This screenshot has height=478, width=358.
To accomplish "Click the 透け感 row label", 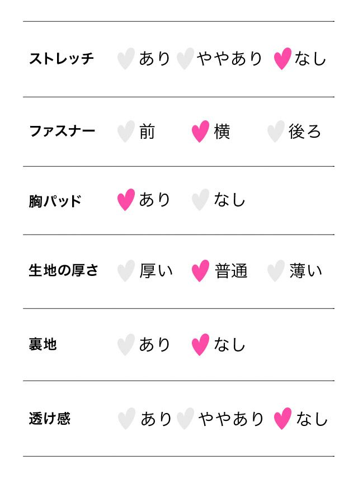I will (50, 419).
